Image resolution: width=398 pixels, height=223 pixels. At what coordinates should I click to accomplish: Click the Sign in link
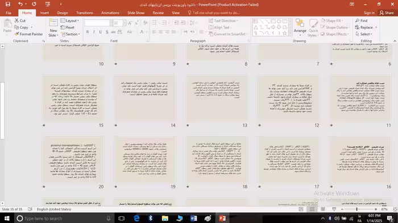(x=369, y=13)
